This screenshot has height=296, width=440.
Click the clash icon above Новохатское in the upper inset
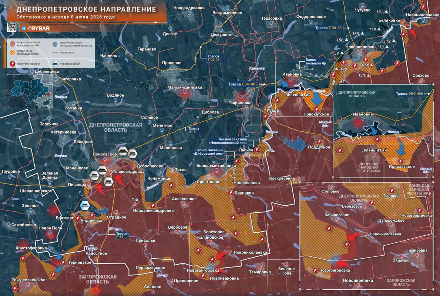tap(400, 161)
